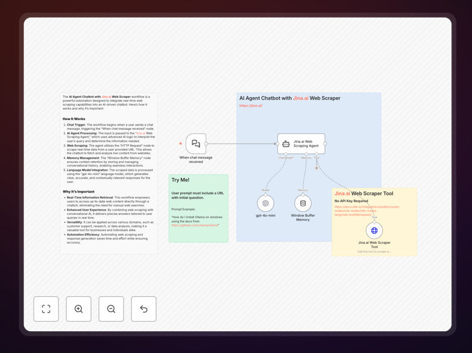The width and height of the screenshot is (472, 353).
Task: Open the github.com/ollama/ollama link in Try Me note
Action: [x=195, y=225]
